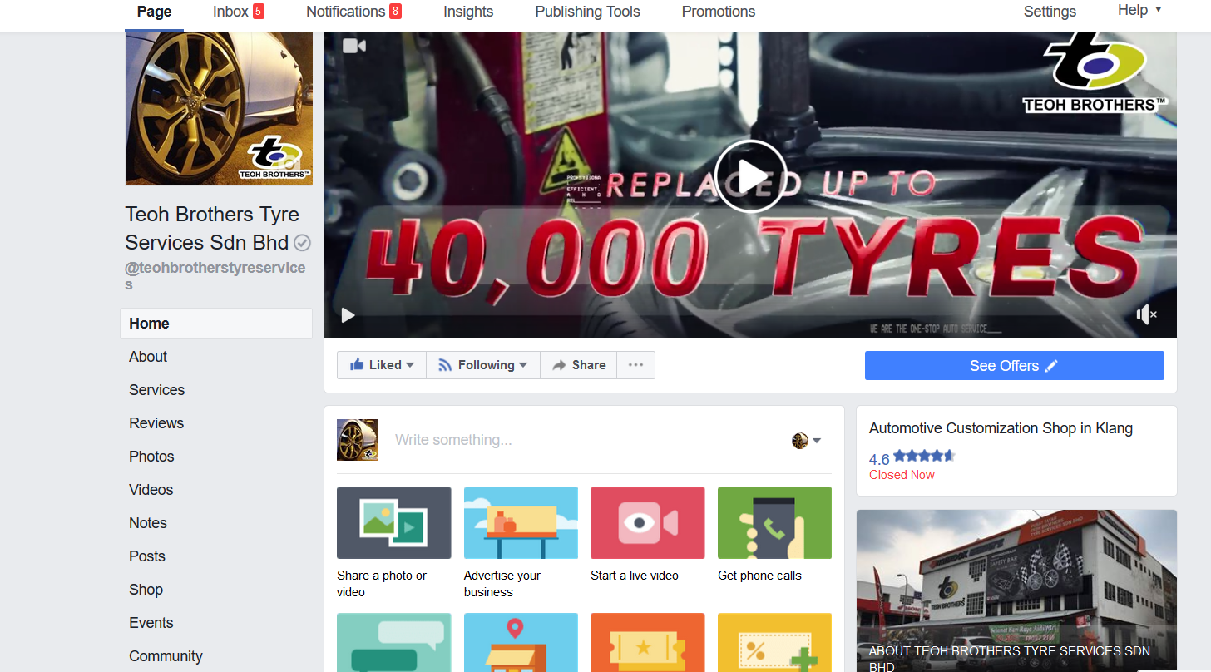1211x672 pixels.
Task: Expand the Help dropdown menu
Action: coord(1139,10)
